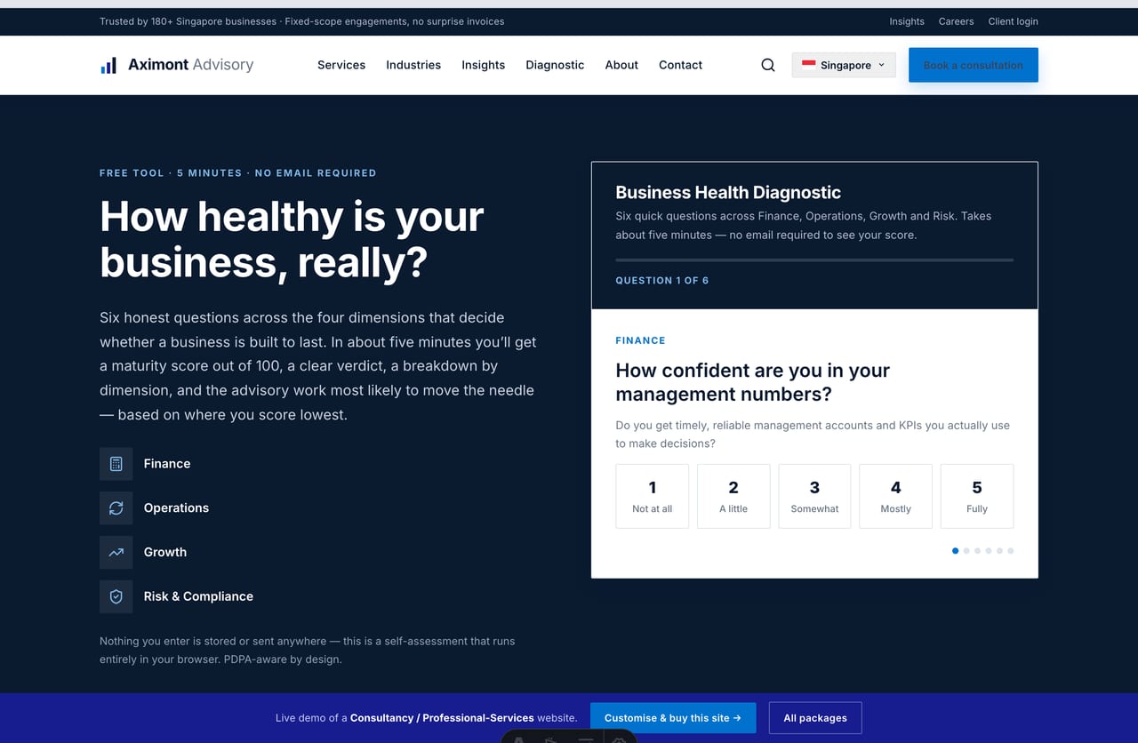Viewport: 1138px width, 743px height.
Task: Click the Operations refresh-arrows icon
Action: 116,508
